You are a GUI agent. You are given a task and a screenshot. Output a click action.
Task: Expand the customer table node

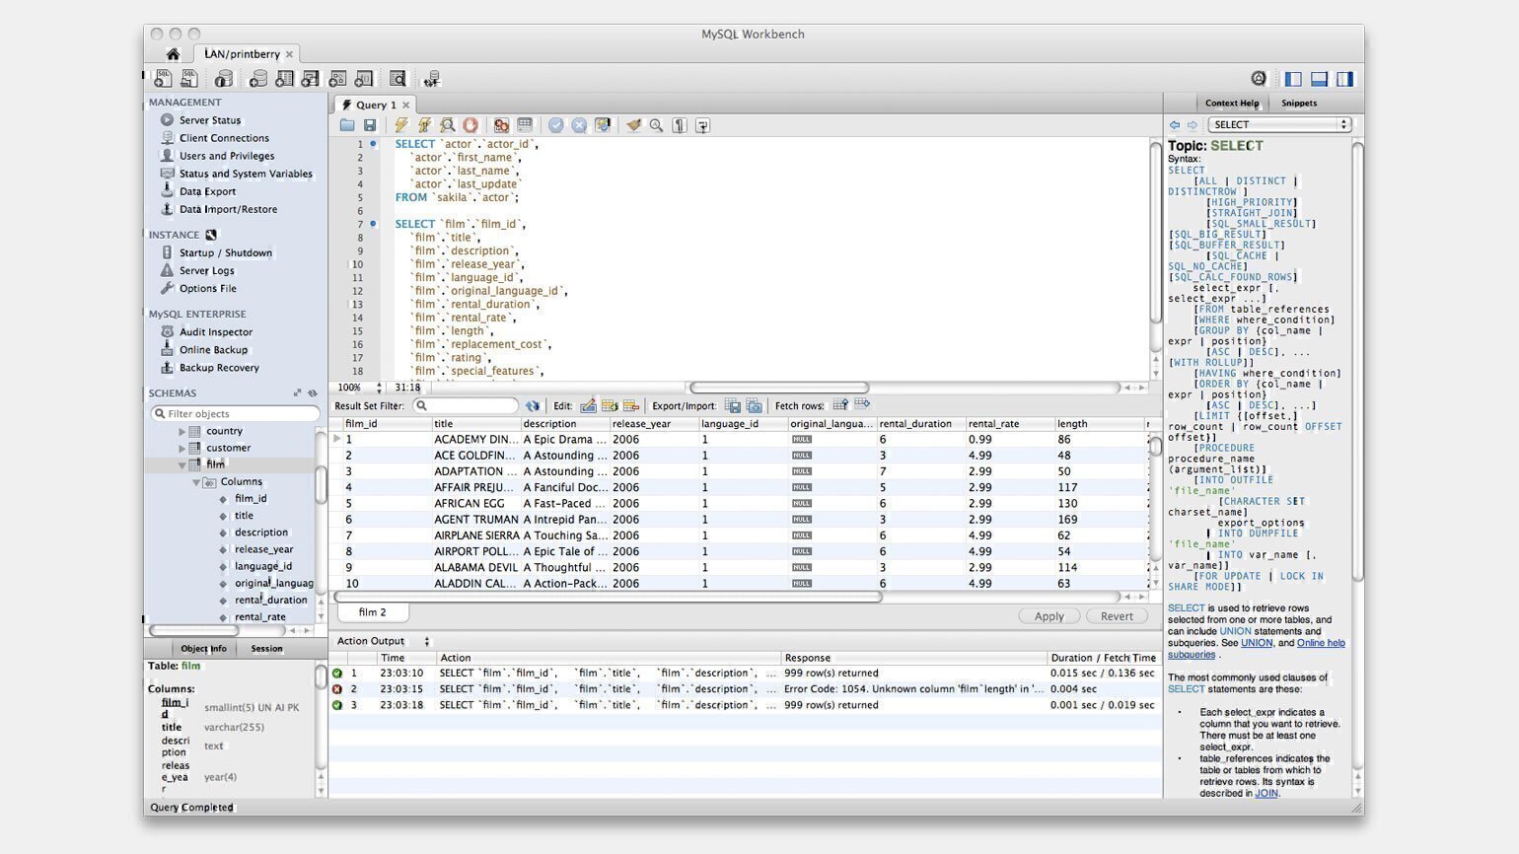pyautogui.click(x=181, y=449)
